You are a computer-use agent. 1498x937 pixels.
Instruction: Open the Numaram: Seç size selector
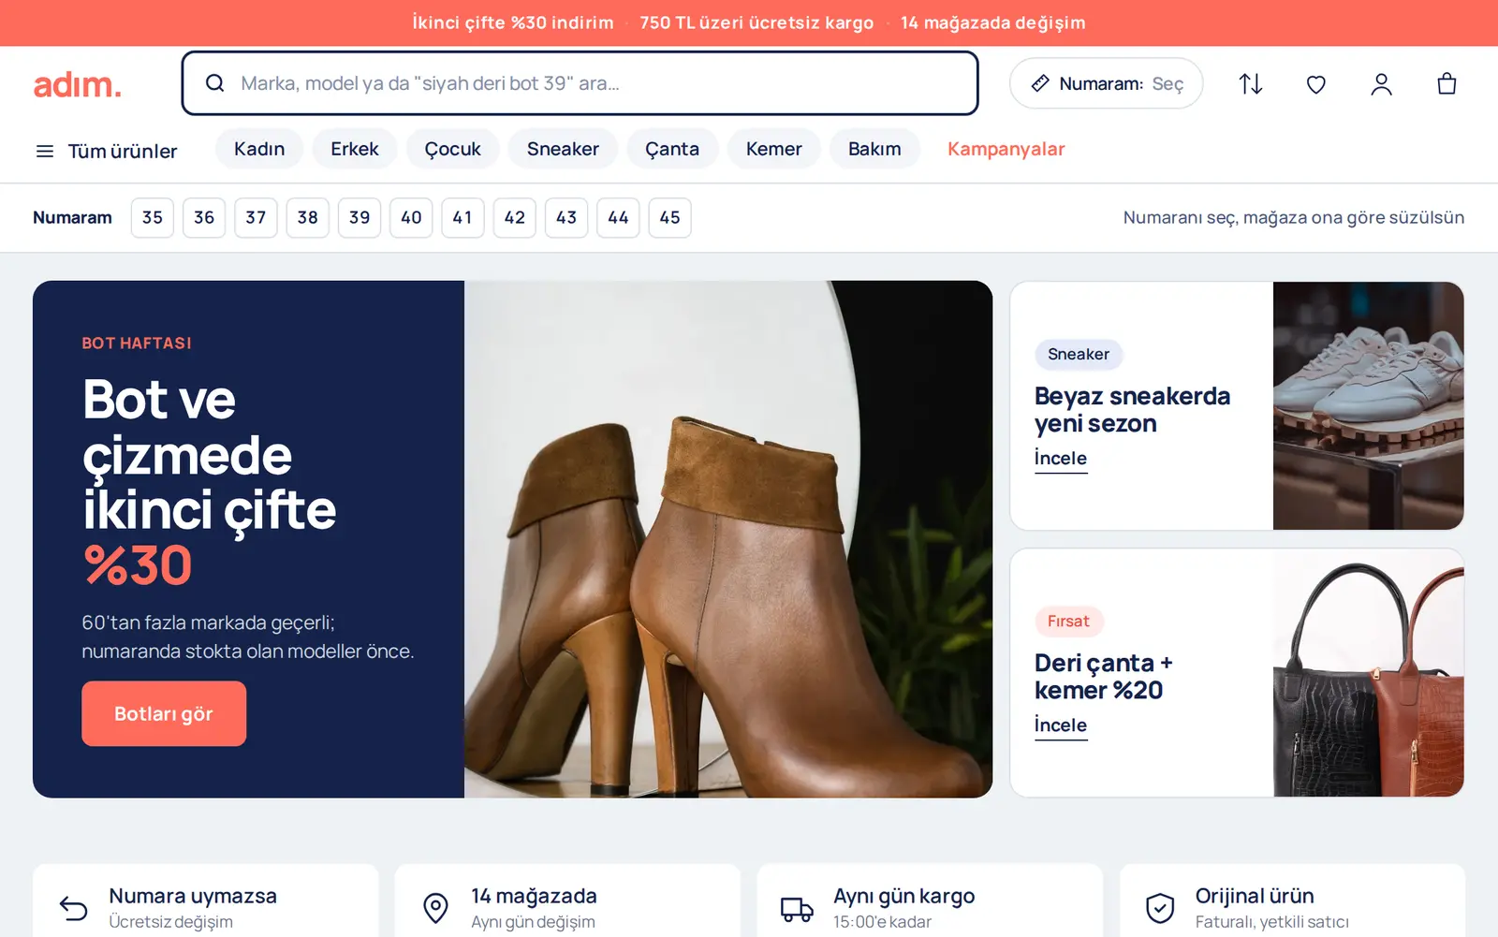tap(1106, 83)
